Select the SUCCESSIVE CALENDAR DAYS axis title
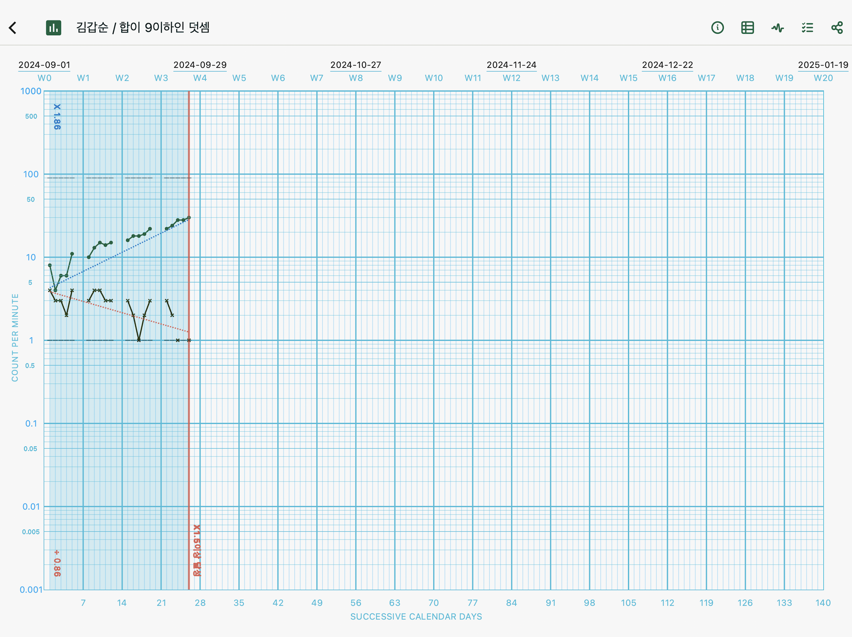This screenshot has height=637, width=852. (416, 616)
